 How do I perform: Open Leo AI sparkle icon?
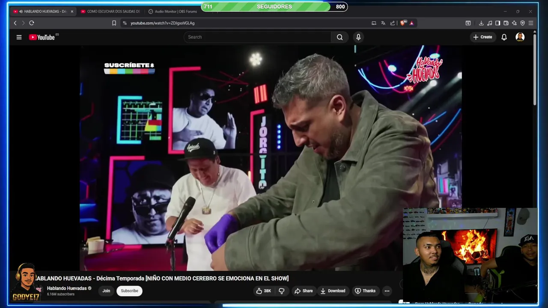(514, 23)
